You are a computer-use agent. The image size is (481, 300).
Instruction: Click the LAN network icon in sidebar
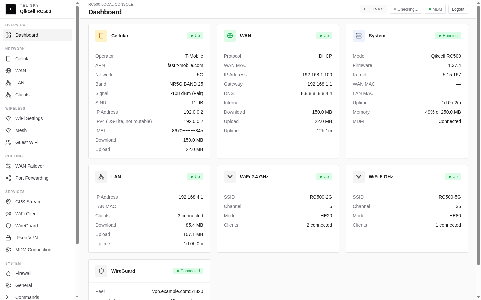pos(8,83)
